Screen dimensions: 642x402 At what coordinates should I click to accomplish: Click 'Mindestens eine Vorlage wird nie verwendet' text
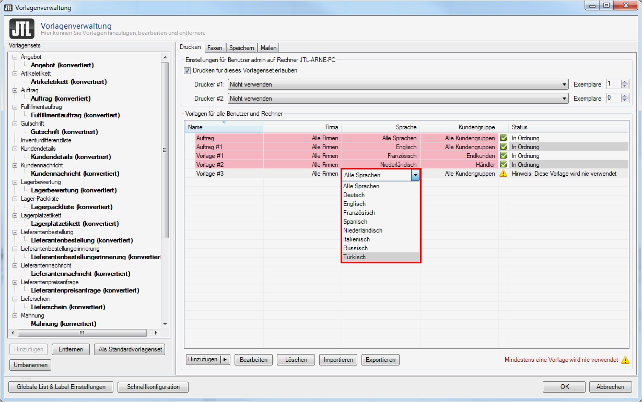(561, 360)
